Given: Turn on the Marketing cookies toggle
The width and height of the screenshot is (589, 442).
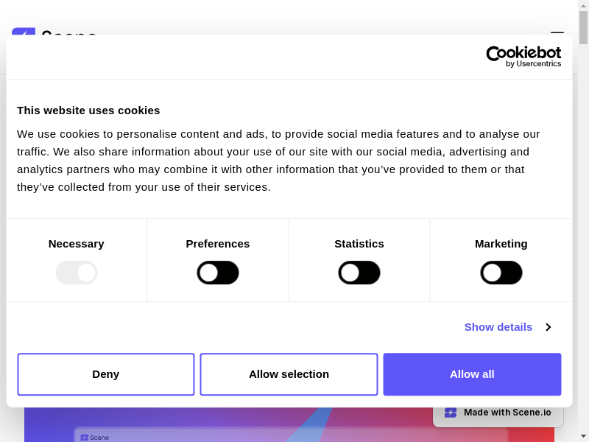Looking at the screenshot, I should click(x=501, y=273).
